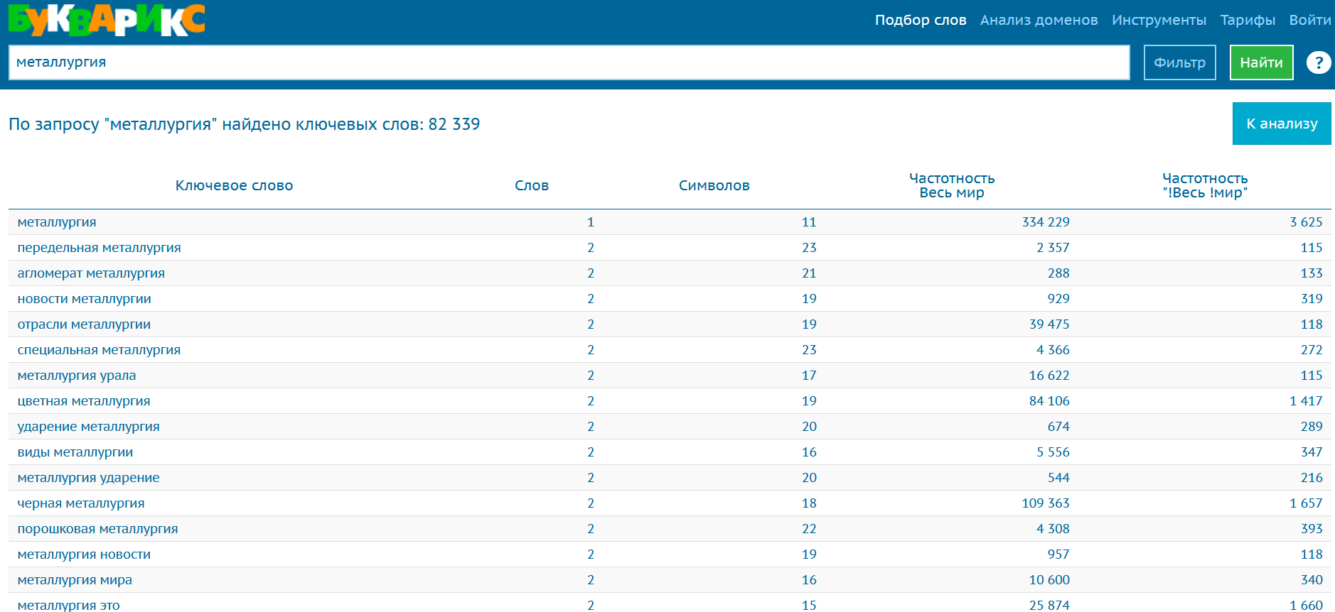Sort by Ключевое слово column header
This screenshot has width=1335, height=612.
[234, 185]
